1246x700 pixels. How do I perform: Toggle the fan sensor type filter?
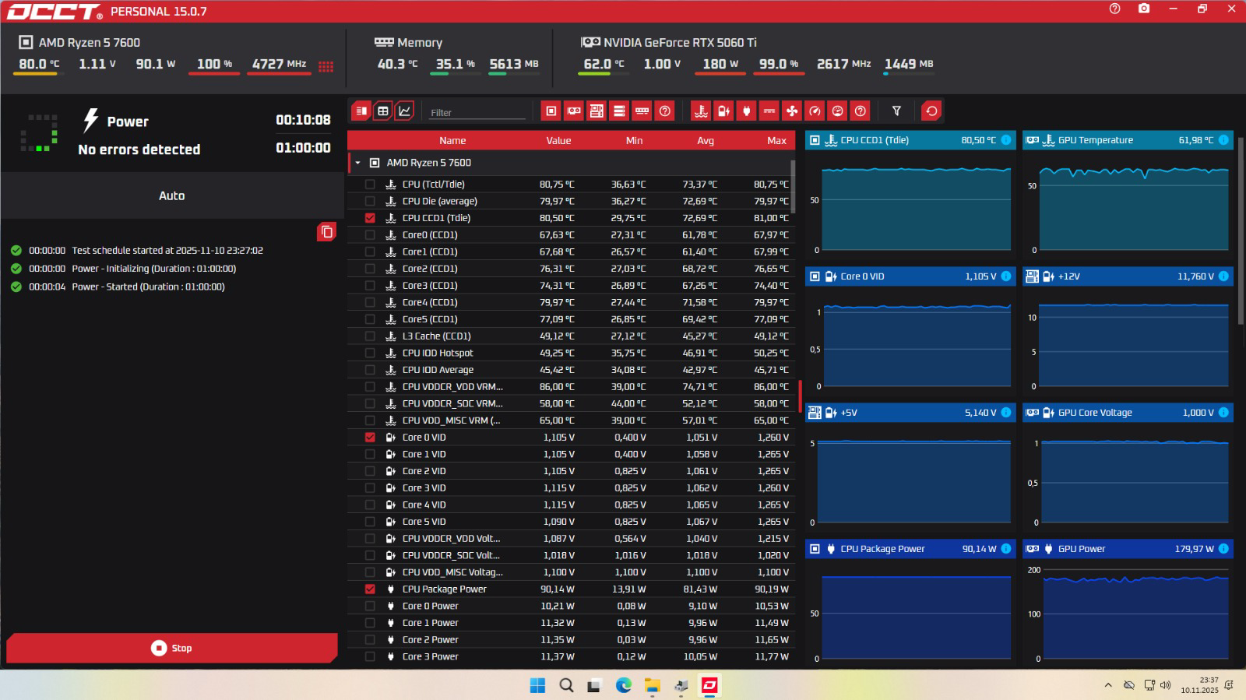point(792,111)
